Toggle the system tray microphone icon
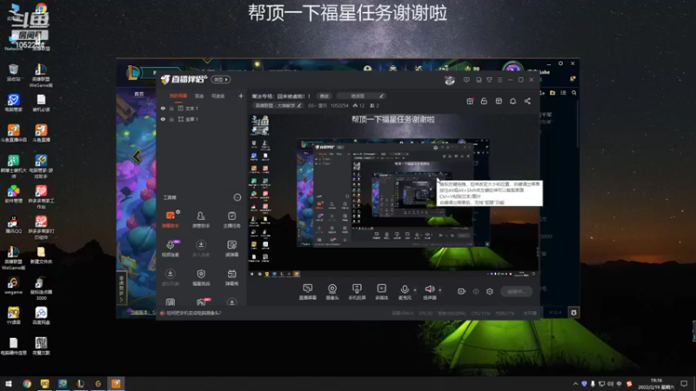 coord(592,383)
